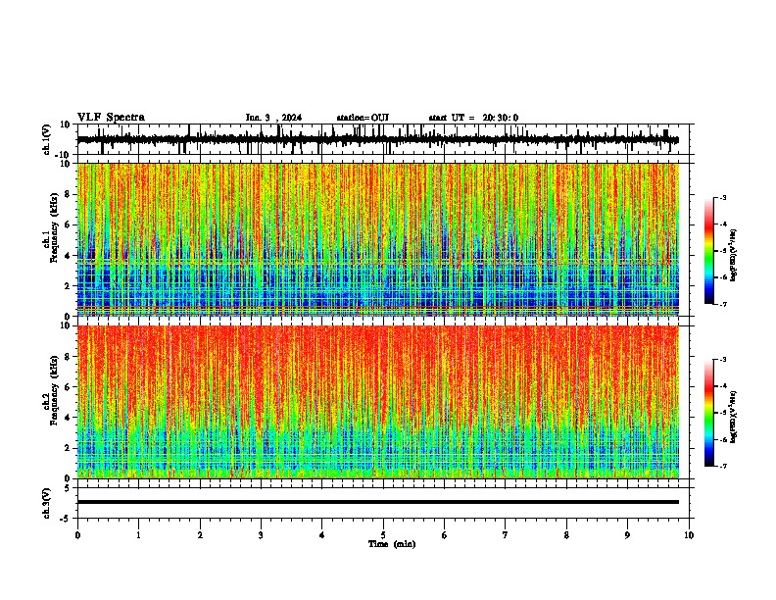The image size is (776, 600).
Task: Click the "-3" label on ch.1 color bar
Action: pyautogui.click(x=722, y=197)
